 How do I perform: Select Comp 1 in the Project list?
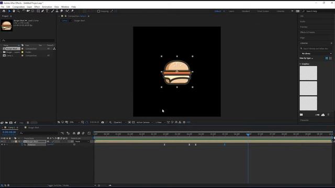point(9,55)
